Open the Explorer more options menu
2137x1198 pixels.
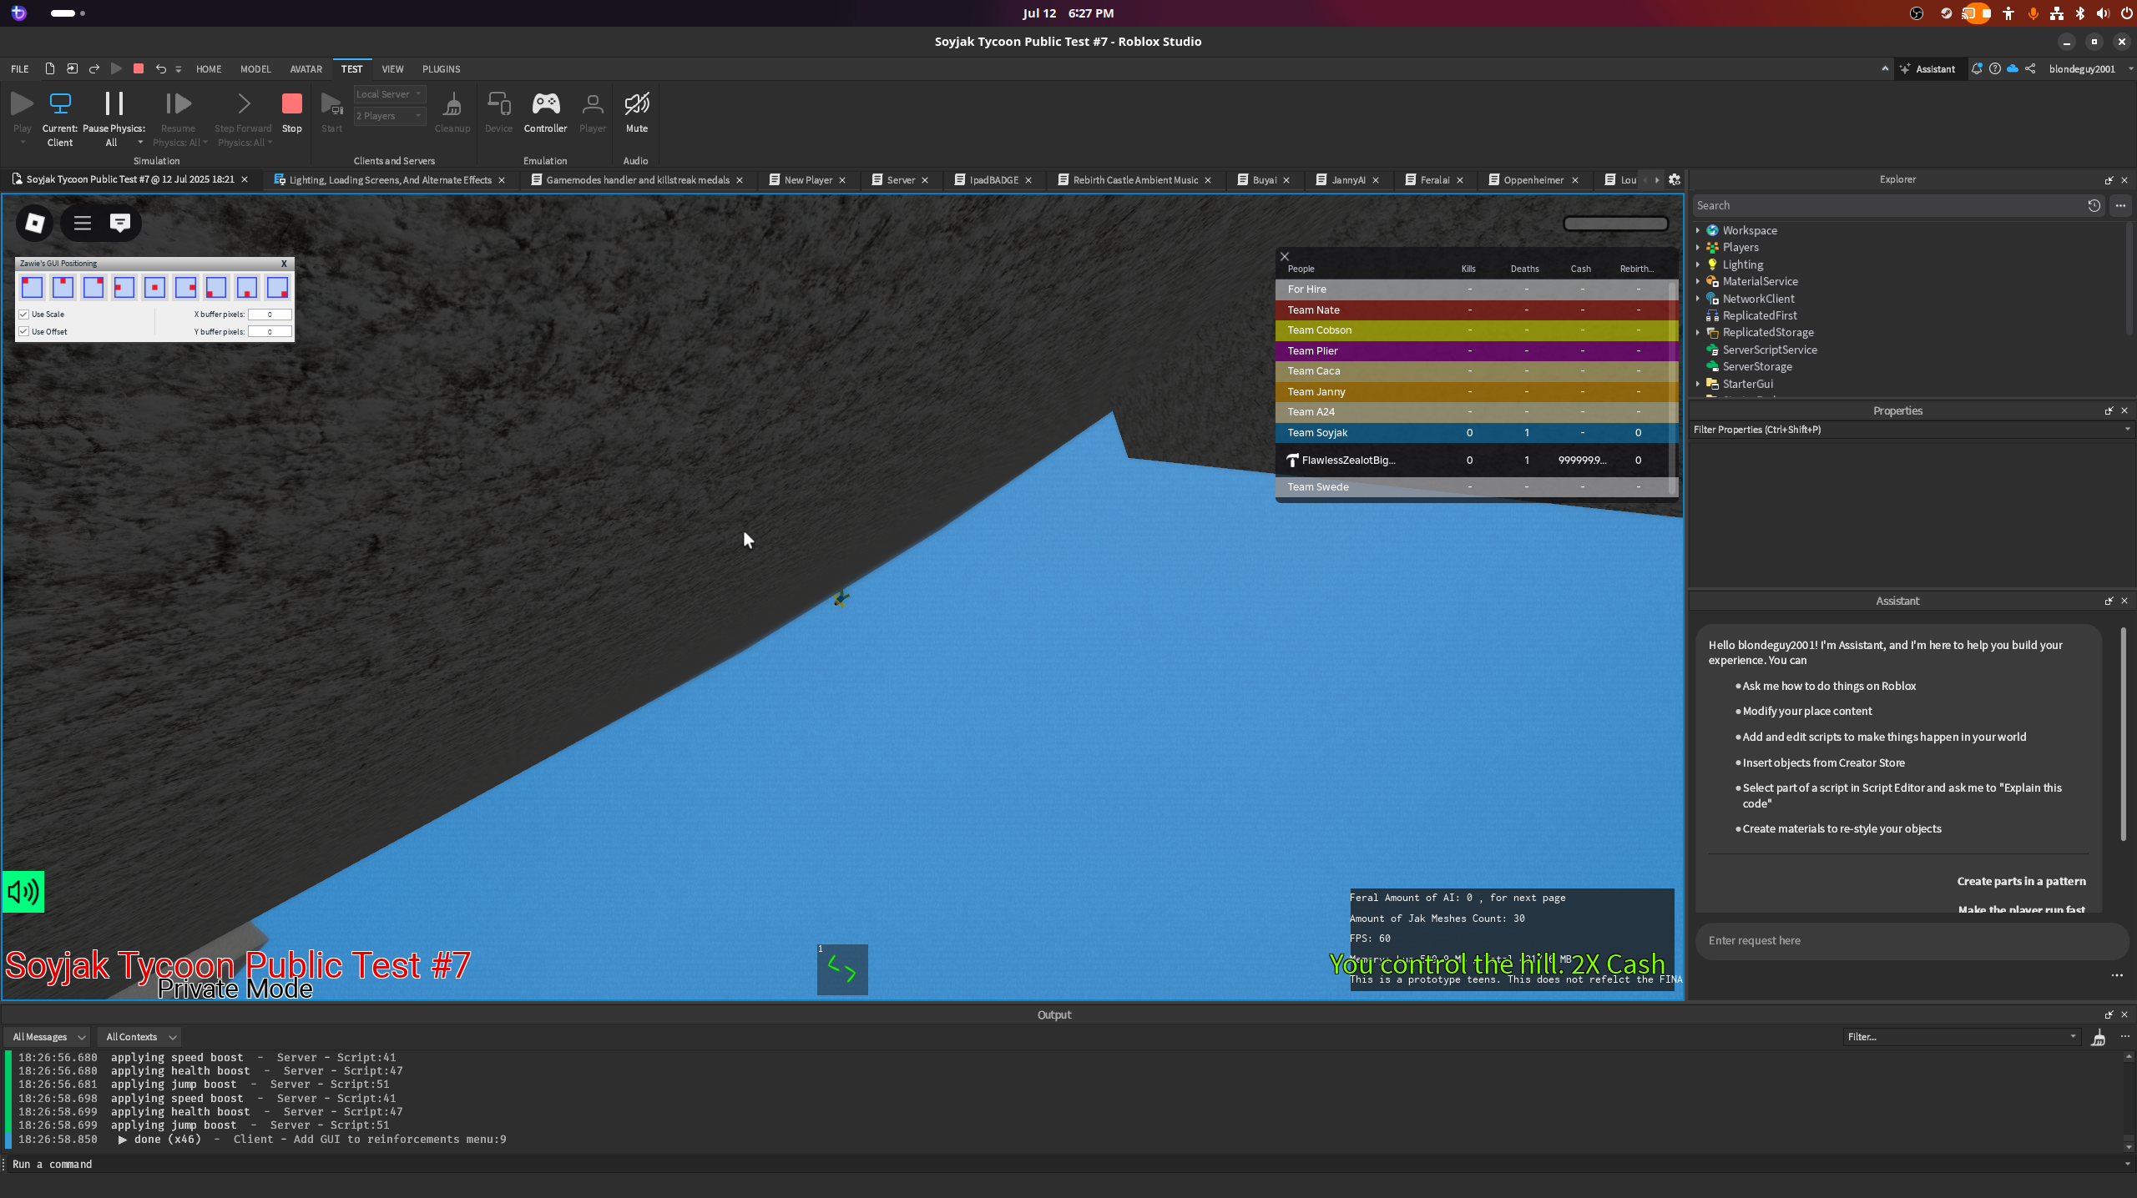(x=2120, y=205)
